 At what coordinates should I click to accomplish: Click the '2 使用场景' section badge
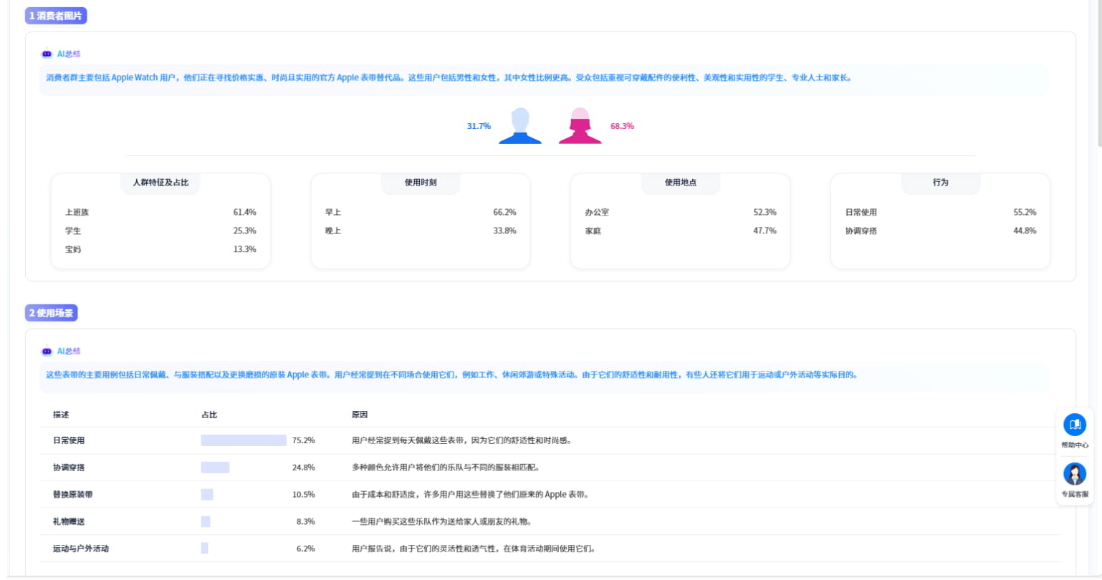(52, 312)
